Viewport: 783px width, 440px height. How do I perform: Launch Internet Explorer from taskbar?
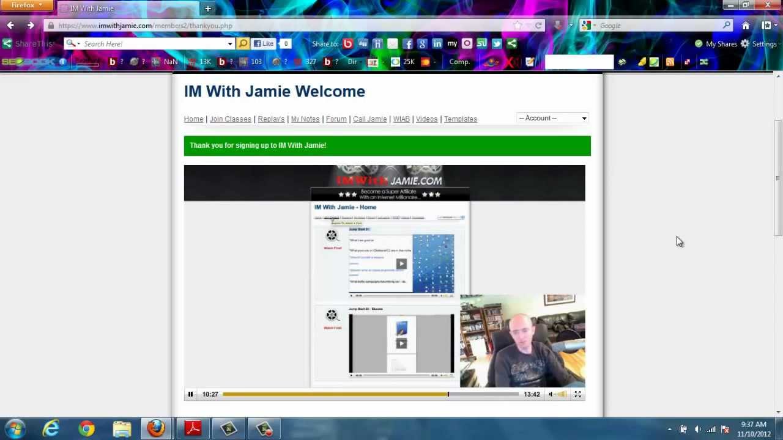coord(51,429)
